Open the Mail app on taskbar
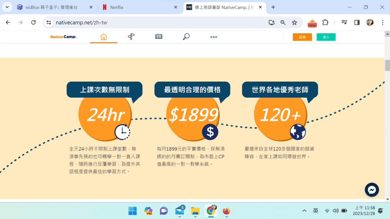The width and height of the screenshot is (390, 219). [180, 211]
